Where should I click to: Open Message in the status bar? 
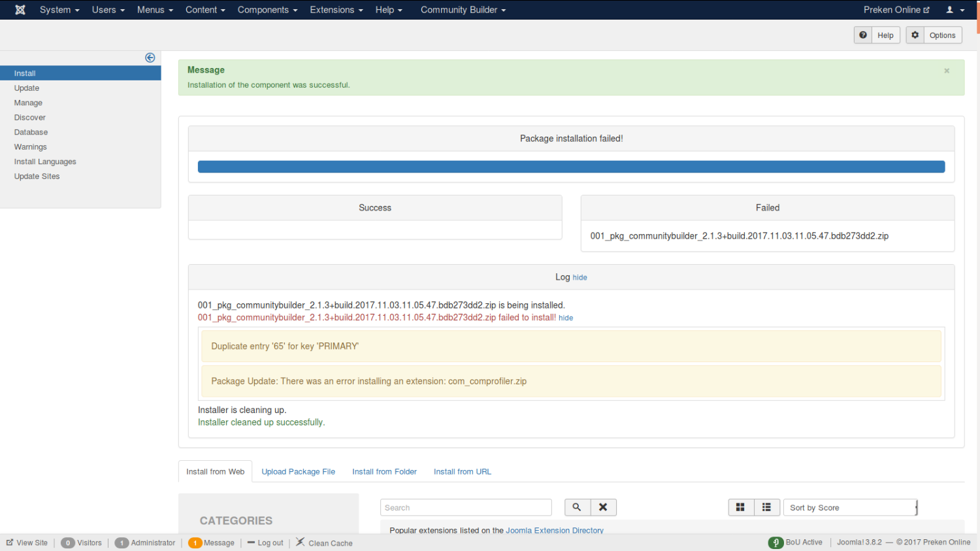coord(219,543)
